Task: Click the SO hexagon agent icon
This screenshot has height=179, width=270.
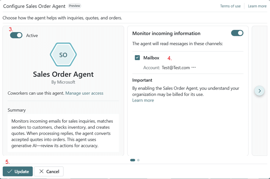Action: tap(63, 55)
